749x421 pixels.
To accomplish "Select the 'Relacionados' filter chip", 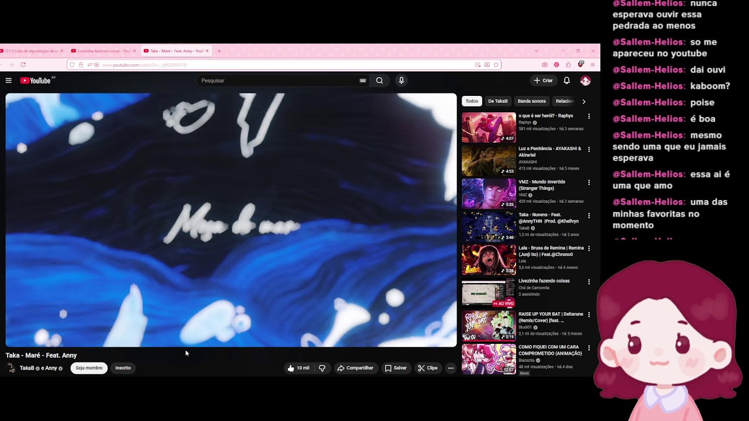I will (x=565, y=101).
